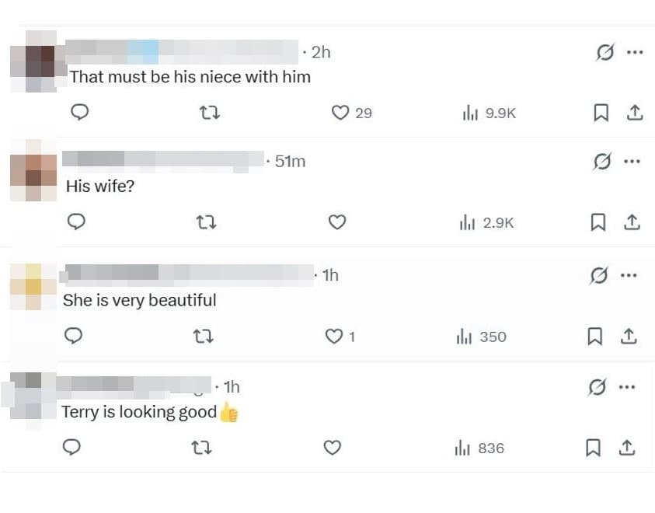
Task: Reply to the 'niece with him' comment
Action: 79,112
